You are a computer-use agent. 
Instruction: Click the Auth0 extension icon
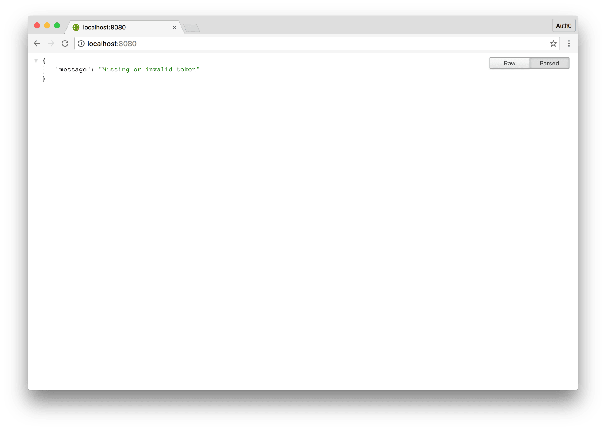(x=564, y=26)
